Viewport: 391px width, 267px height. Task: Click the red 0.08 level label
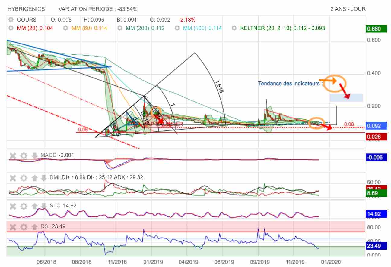click(348, 124)
